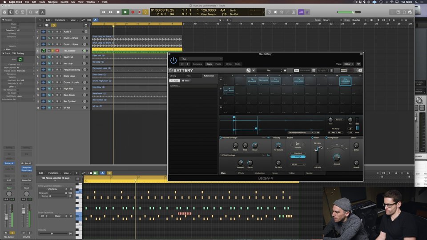Click the plugin link chain icon
Image resolution: width=427 pixels, height=240 pixels.
click(358, 64)
